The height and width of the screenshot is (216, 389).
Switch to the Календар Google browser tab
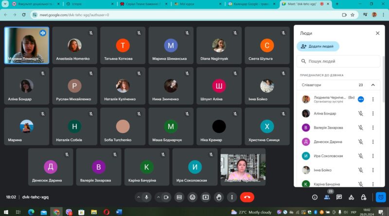(251, 4)
